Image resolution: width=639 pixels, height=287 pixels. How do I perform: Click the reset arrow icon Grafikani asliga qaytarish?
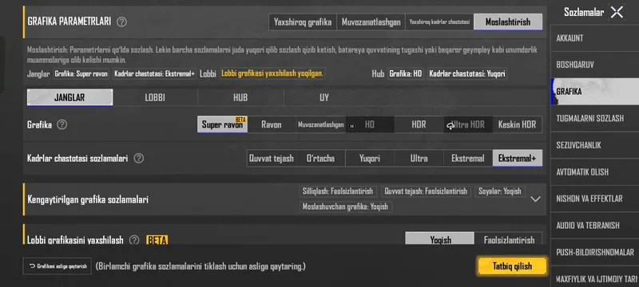point(32,267)
